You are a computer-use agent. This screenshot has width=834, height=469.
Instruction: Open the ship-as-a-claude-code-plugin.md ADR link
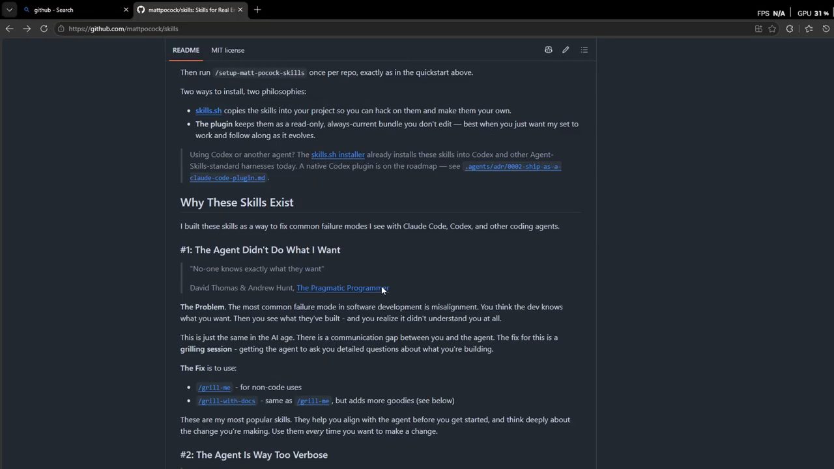tap(375, 172)
